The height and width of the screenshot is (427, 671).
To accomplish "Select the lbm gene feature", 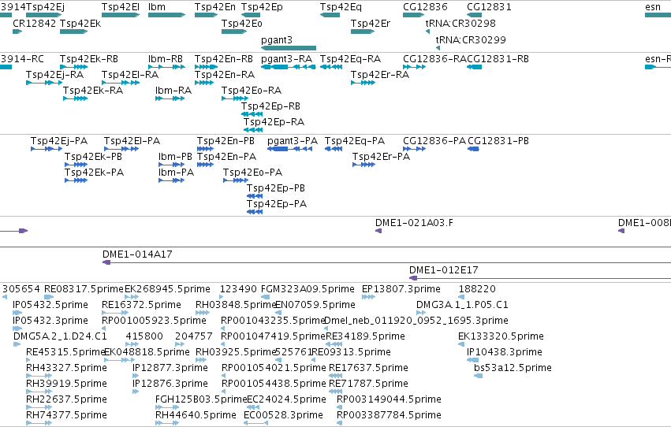I will coord(166,15).
